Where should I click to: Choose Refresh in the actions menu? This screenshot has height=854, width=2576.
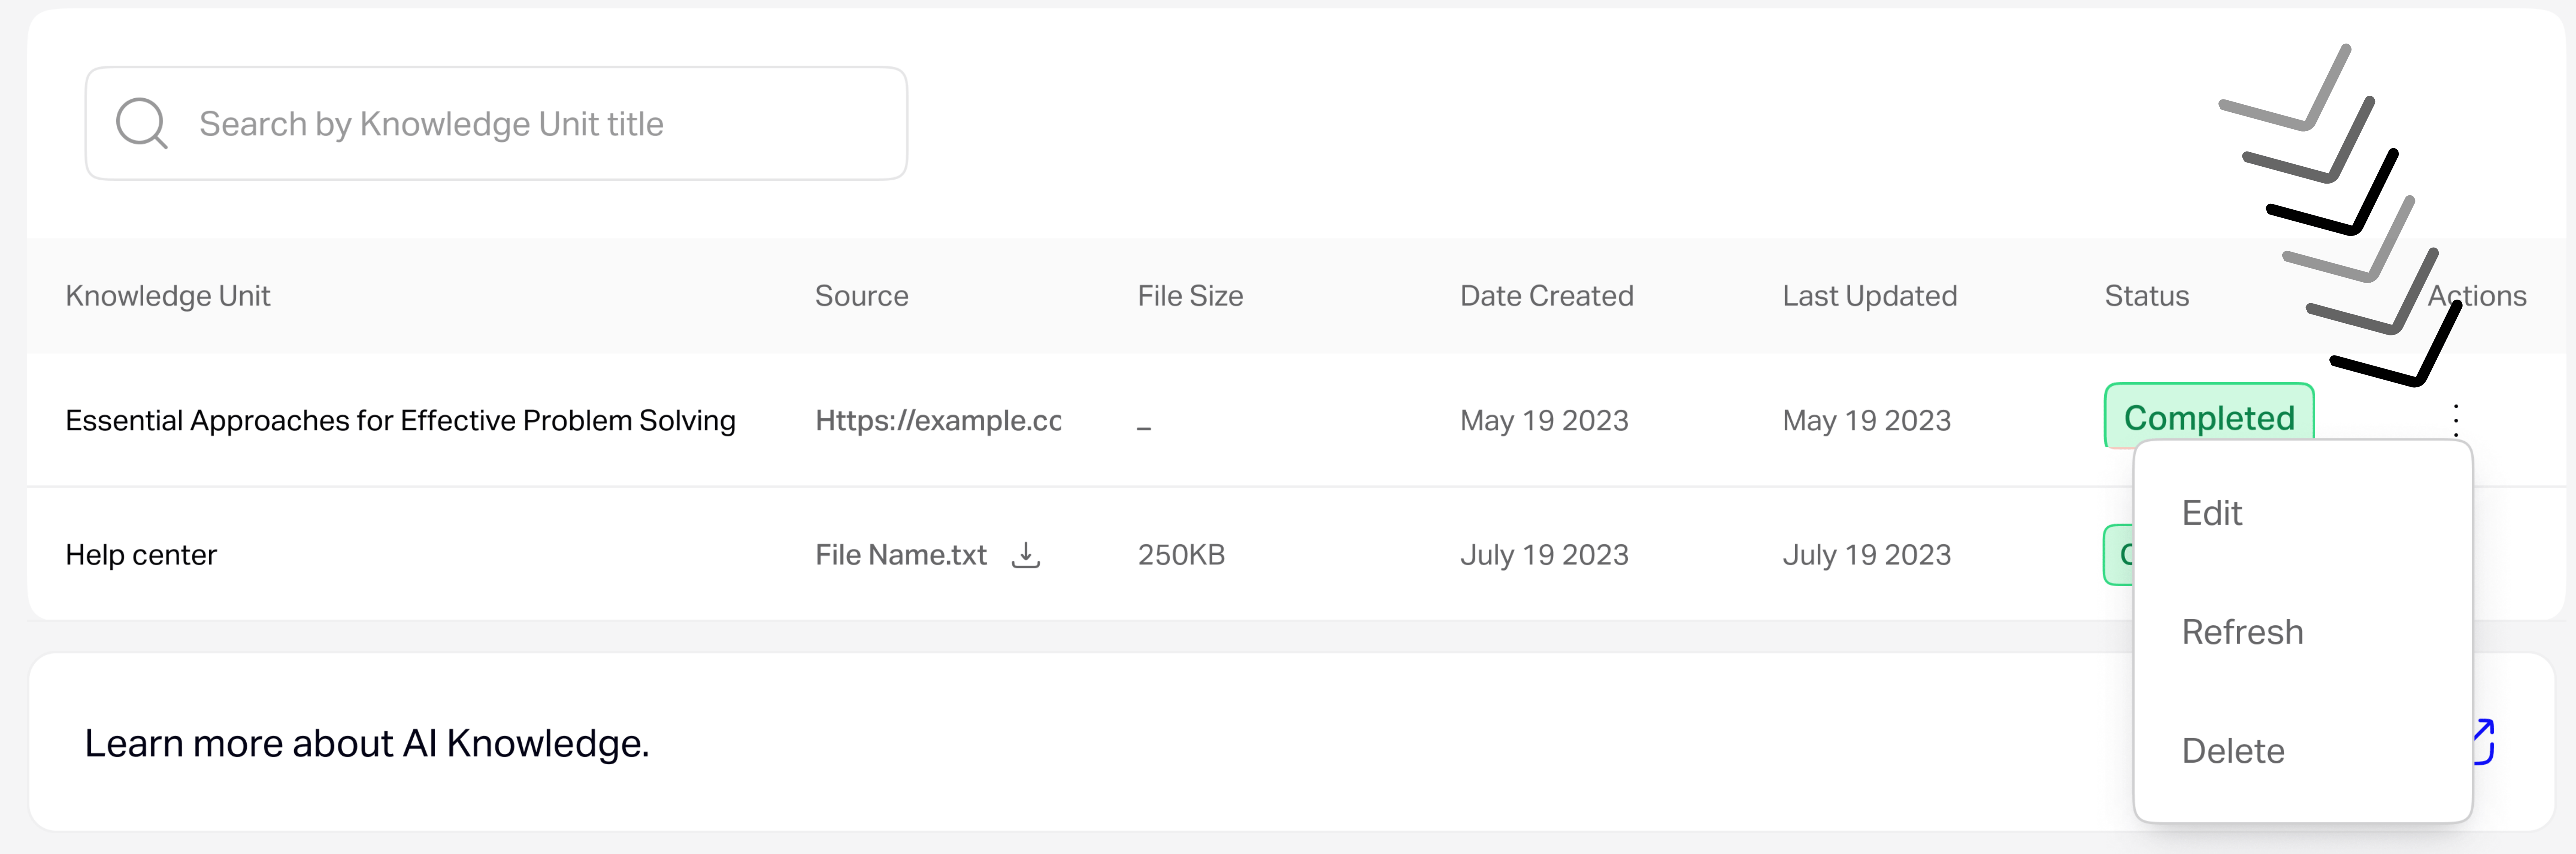(2242, 632)
